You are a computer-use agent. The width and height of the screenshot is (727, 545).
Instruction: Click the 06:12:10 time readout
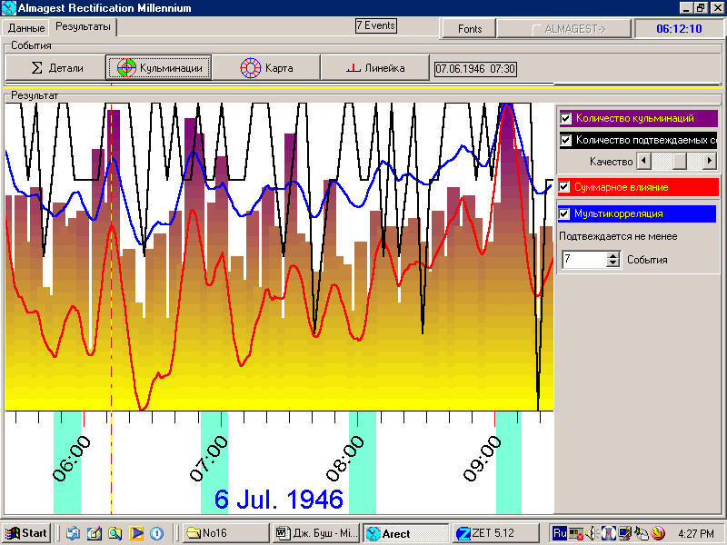pos(679,29)
